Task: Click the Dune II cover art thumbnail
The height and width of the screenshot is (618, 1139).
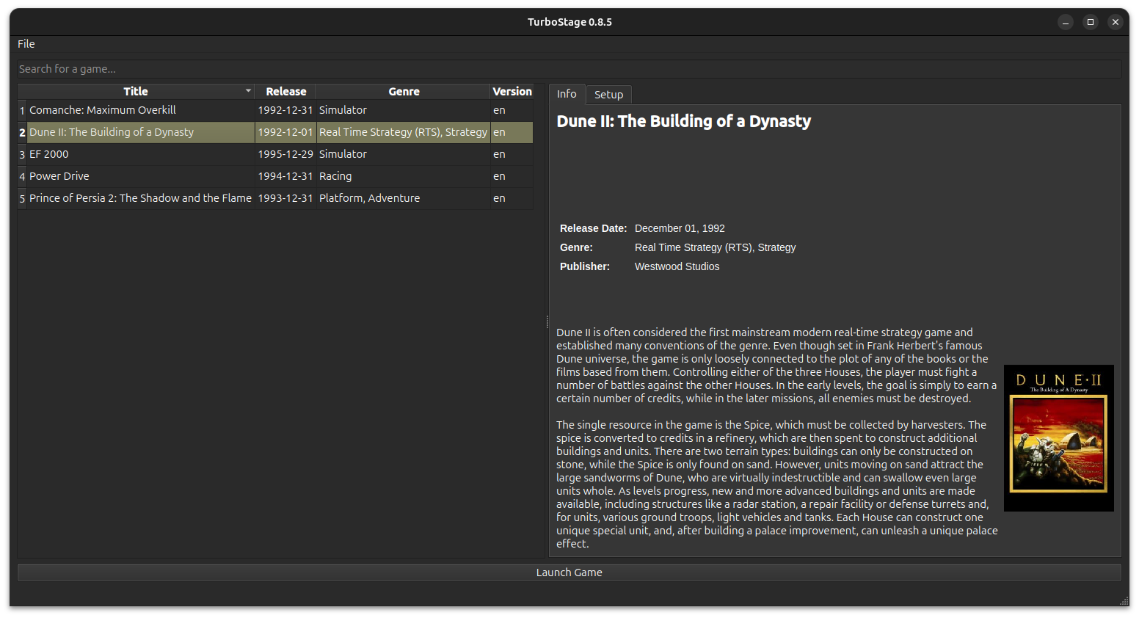Action: [1058, 438]
